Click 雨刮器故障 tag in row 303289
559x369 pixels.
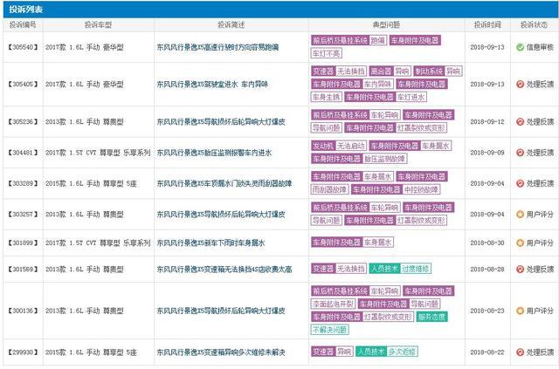[x=330, y=189]
